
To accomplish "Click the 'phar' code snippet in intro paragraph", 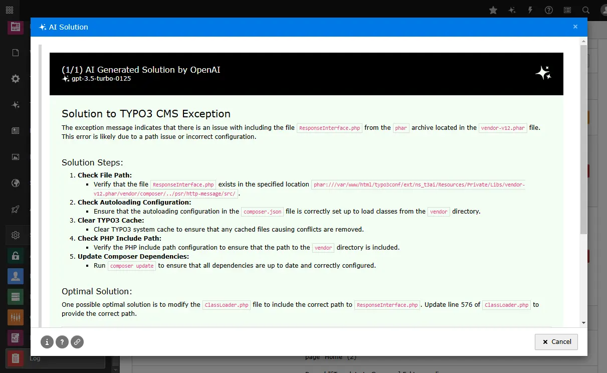I will [x=401, y=128].
